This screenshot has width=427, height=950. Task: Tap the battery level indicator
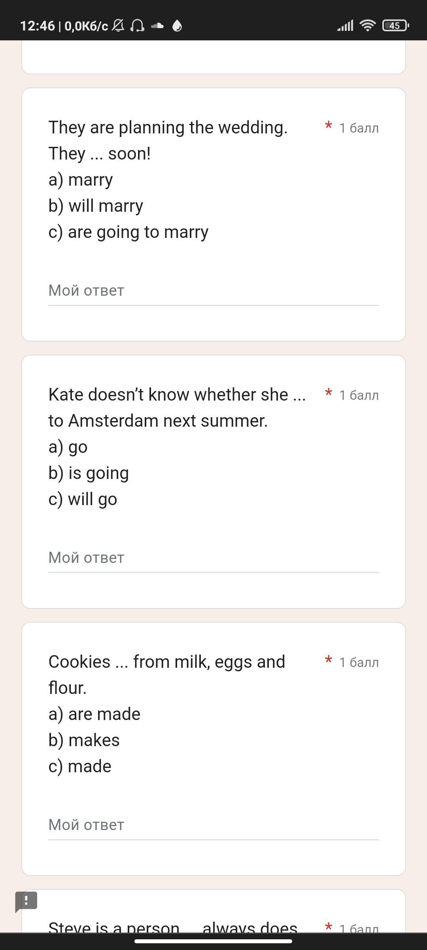click(x=395, y=26)
